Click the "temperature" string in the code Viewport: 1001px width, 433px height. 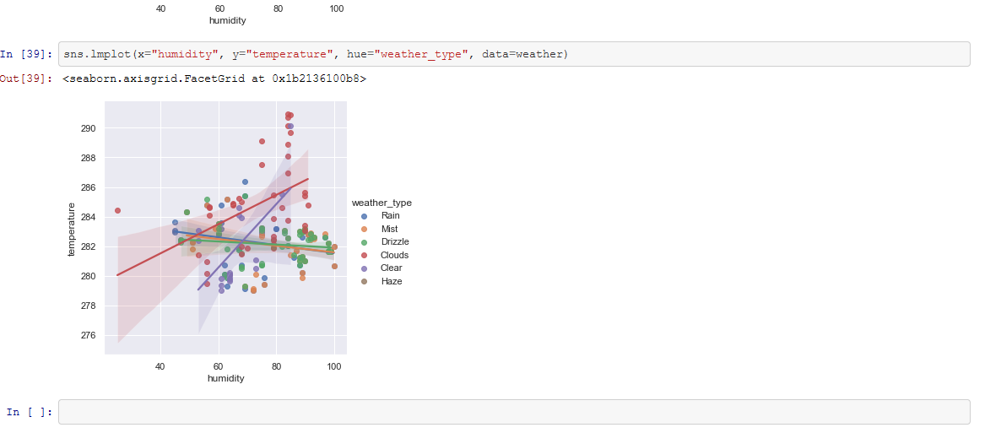pyautogui.click(x=290, y=54)
